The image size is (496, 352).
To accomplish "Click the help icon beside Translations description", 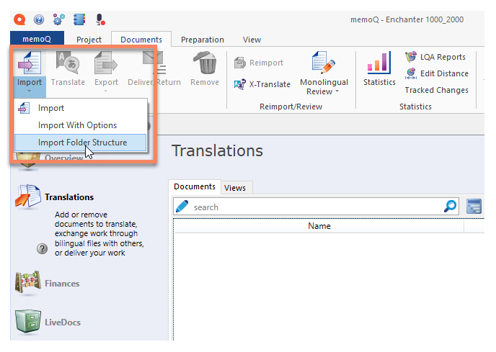I will coord(42,248).
